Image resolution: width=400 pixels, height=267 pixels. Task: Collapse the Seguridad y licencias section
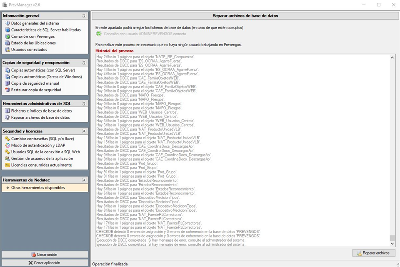tap(84, 131)
